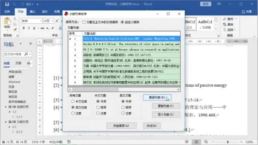Image resolution: width=258 pixels, height=145 pixels.
Task: Open the font size dropdown
Action: [52, 21]
